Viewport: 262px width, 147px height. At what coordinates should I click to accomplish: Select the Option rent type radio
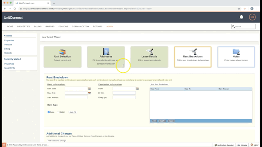58,112
